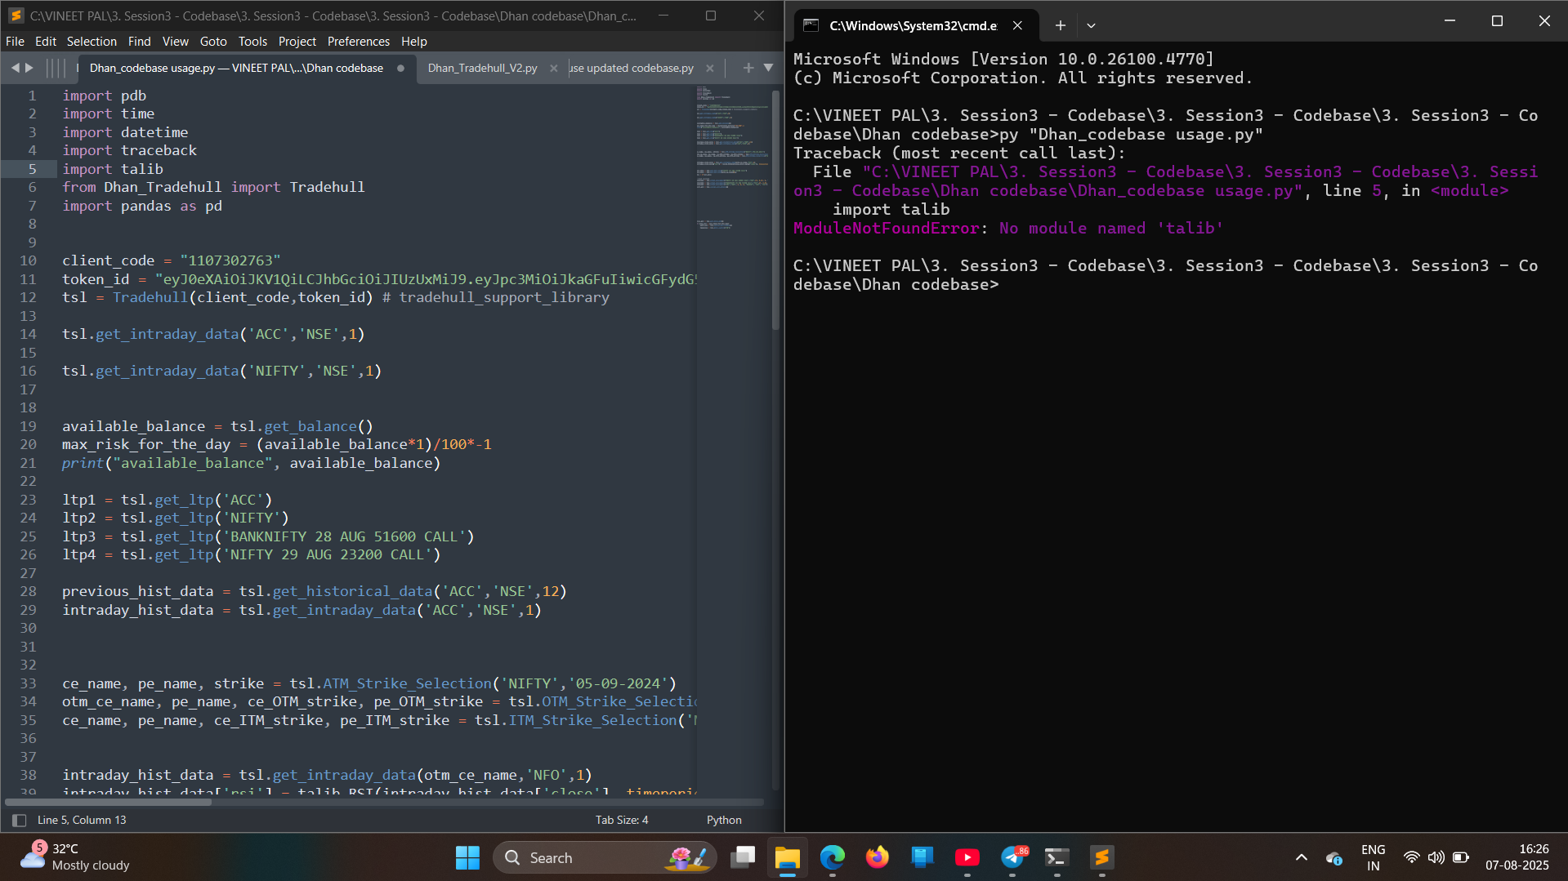
Task: Close the Dhan_Tradehull_V2.py tab
Action: 554,69
